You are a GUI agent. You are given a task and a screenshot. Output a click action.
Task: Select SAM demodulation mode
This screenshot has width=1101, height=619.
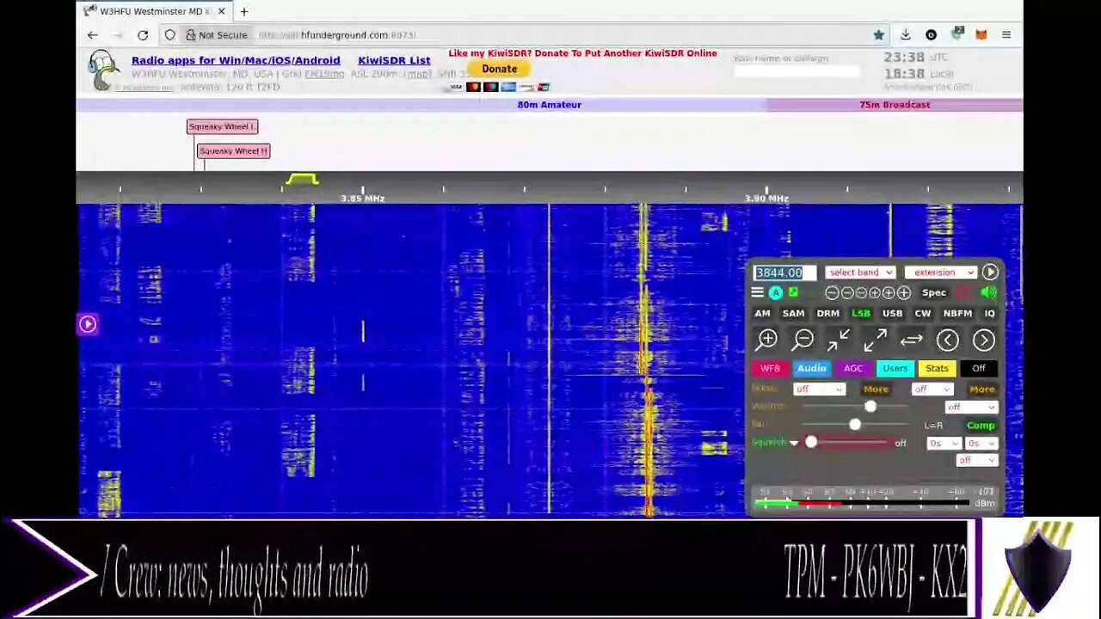(x=793, y=314)
